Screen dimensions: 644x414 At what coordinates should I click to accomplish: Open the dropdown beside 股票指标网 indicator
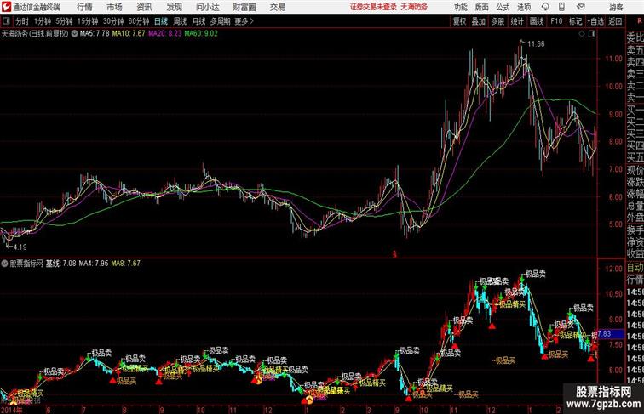4,264
